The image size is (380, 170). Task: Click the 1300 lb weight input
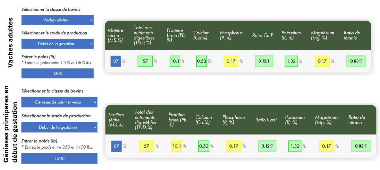click(57, 73)
